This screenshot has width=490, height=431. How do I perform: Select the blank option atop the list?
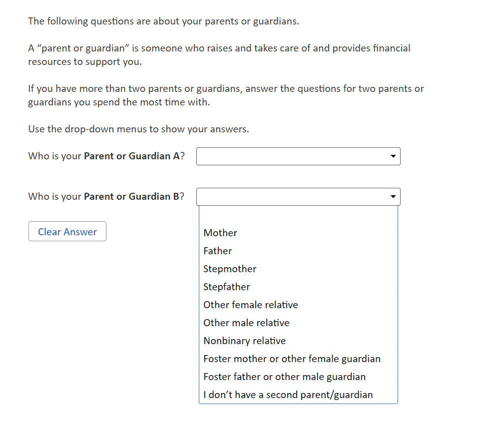click(x=298, y=215)
